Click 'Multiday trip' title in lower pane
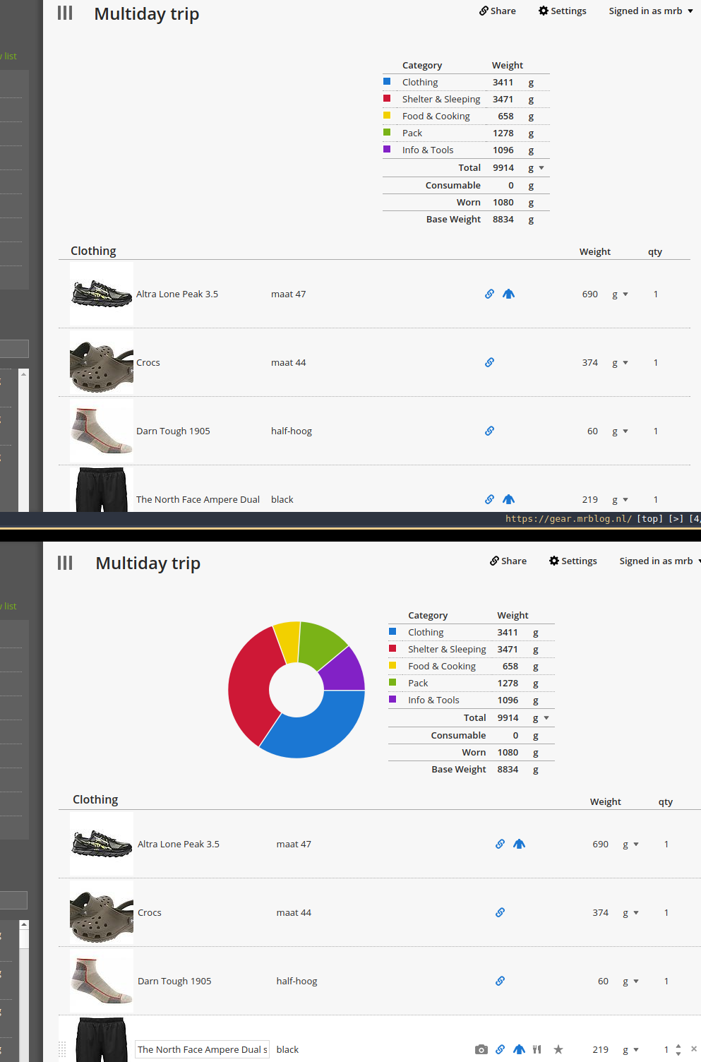The image size is (701, 1062). coord(148,563)
